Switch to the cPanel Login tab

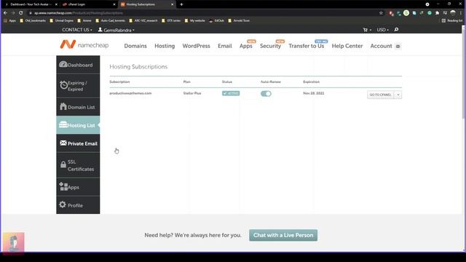pos(89,4)
